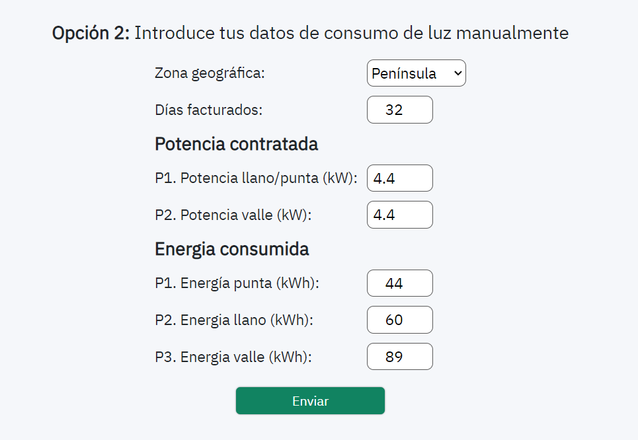Image resolution: width=638 pixels, height=440 pixels.
Task: Focus the Días facturados input field
Action: [x=399, y=110]
